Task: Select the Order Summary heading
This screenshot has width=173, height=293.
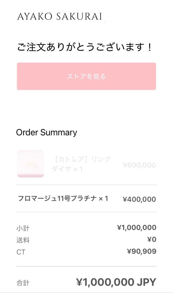Action: tap(47, 132)
